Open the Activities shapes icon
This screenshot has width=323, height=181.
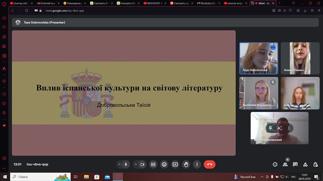(305, 165)
